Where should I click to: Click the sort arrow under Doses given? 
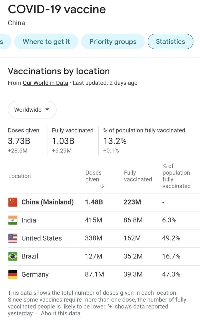point(102,186)
